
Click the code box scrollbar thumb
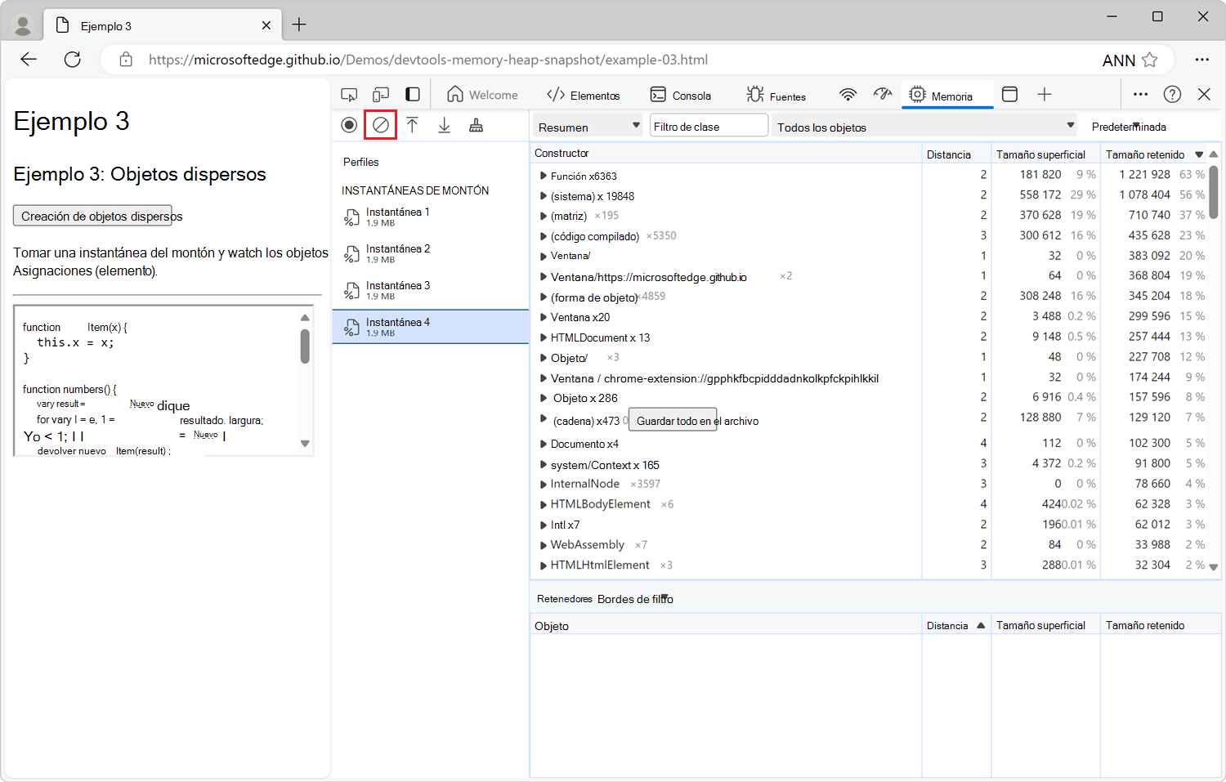(x=305, y=346)
